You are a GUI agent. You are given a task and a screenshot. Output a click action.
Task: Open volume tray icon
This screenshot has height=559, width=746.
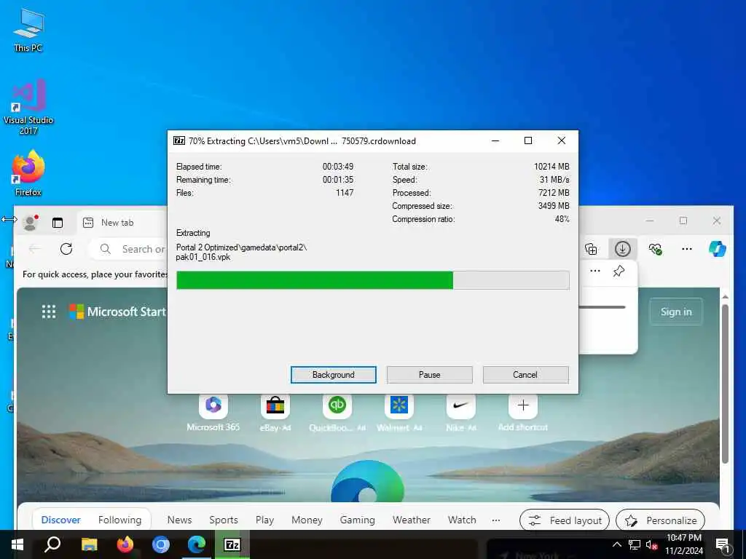[x=651, y=544]
